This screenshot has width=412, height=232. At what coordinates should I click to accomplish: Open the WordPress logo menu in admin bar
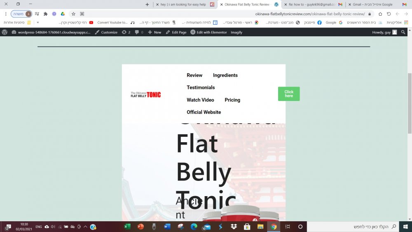[x=5, y=32]
